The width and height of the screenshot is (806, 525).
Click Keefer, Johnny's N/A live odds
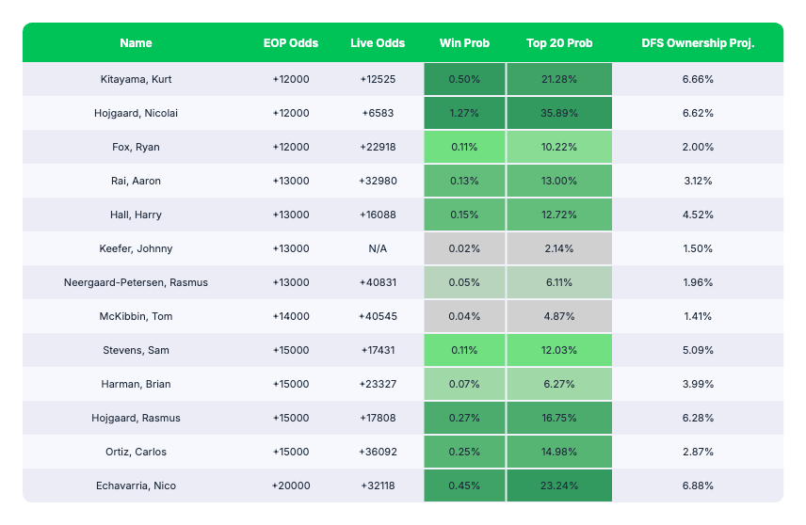click(378, 248)
